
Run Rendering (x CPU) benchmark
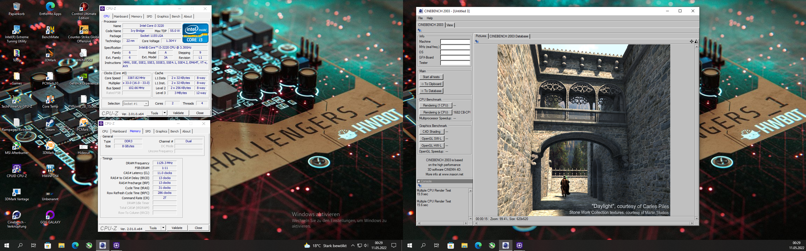[435, 112]
